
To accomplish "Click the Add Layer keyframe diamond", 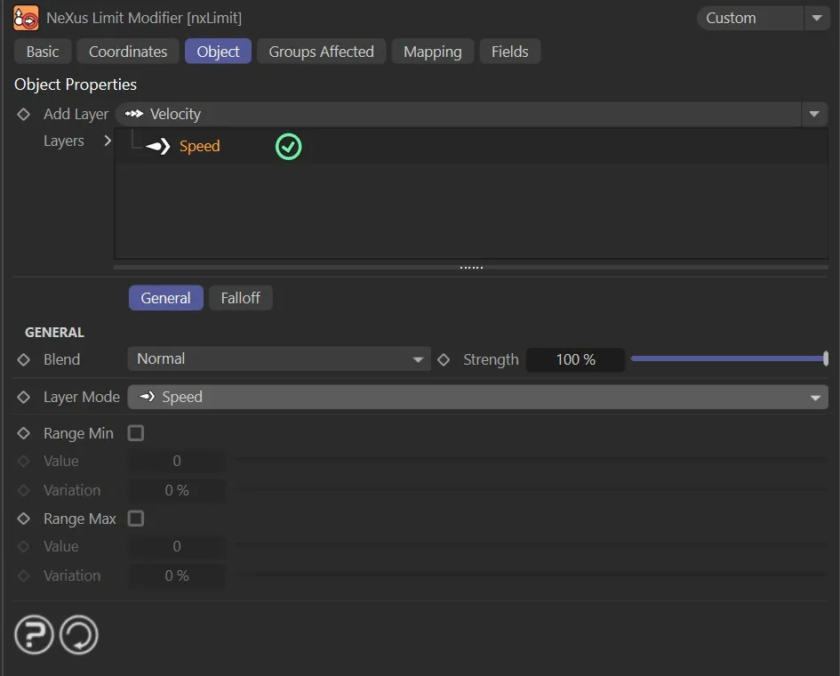I will pos(24,115).
